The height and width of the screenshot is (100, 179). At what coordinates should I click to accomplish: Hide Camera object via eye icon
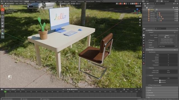coord(175,10)
